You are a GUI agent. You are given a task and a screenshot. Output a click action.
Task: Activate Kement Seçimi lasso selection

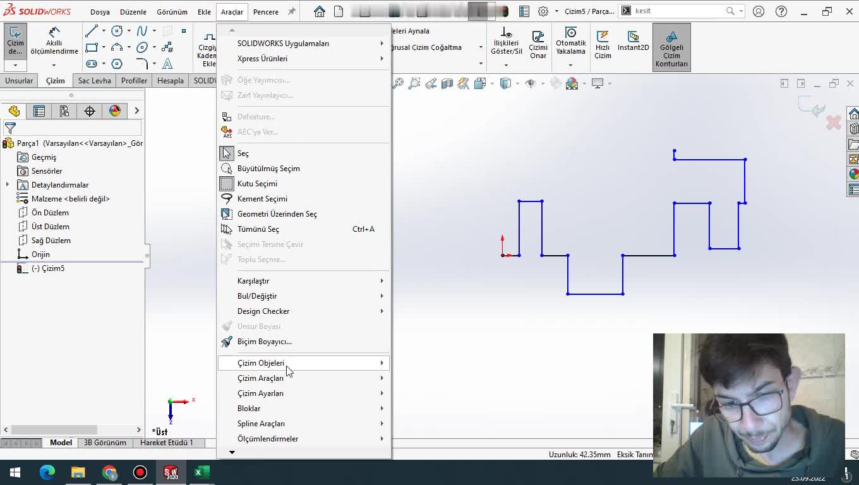point(304,199)
